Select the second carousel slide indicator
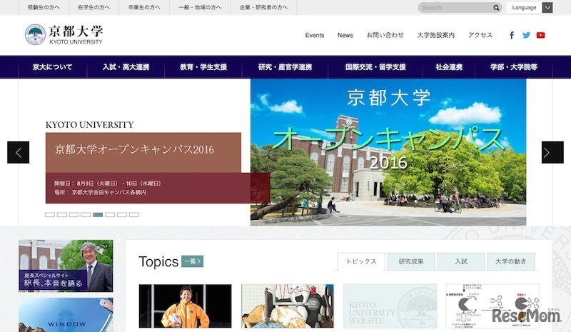 click(x=62, y=215)
